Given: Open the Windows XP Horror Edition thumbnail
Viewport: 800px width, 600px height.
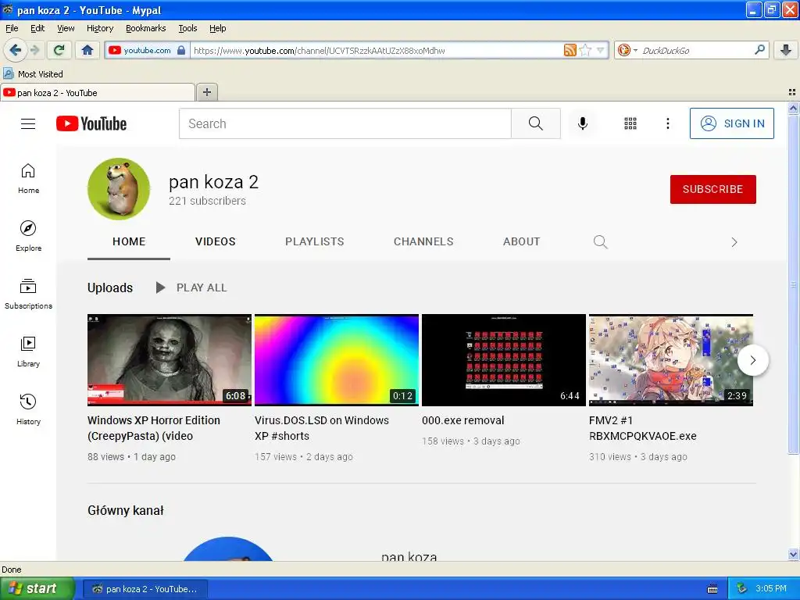Looking at the screenshot, I should point(170,359).
